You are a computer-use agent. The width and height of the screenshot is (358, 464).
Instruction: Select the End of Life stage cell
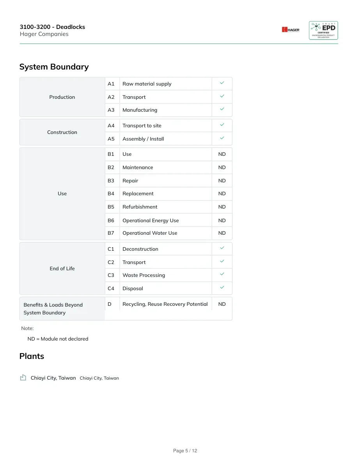(62, 268)
